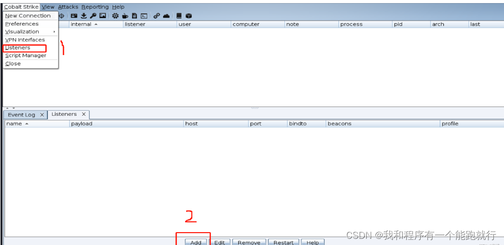Sort listeners by bindto column
The image size is (504, 245).
[307, 124]
